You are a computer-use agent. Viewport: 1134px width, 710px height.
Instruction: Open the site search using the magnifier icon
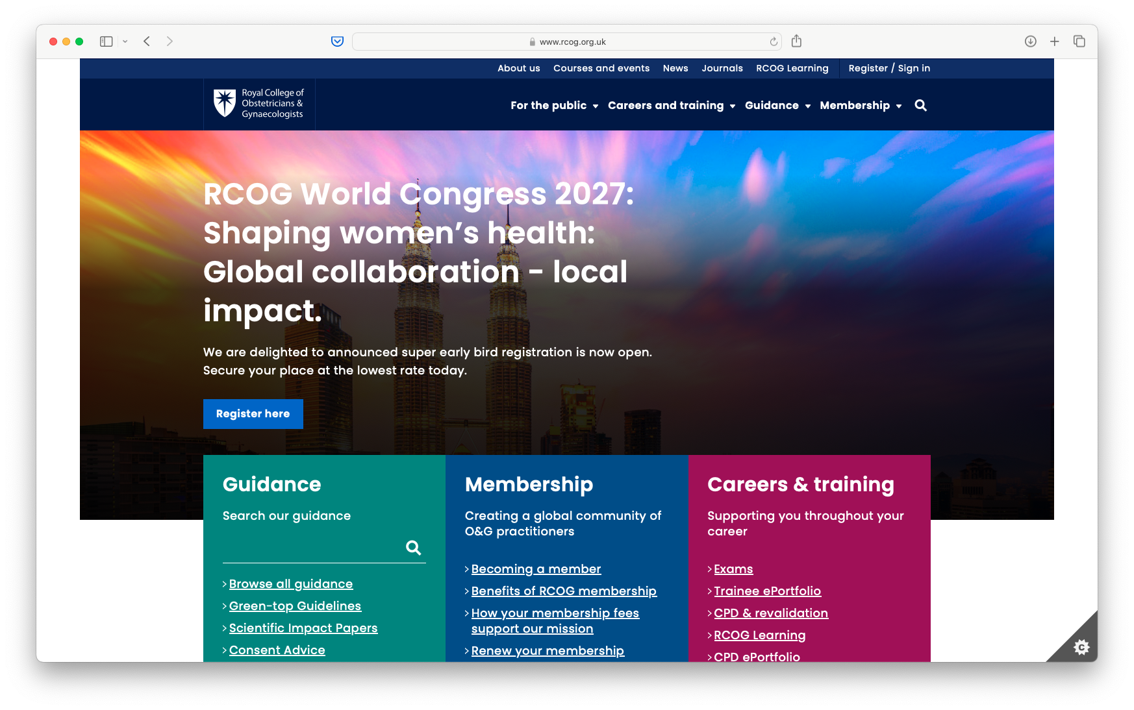(920, 105)
